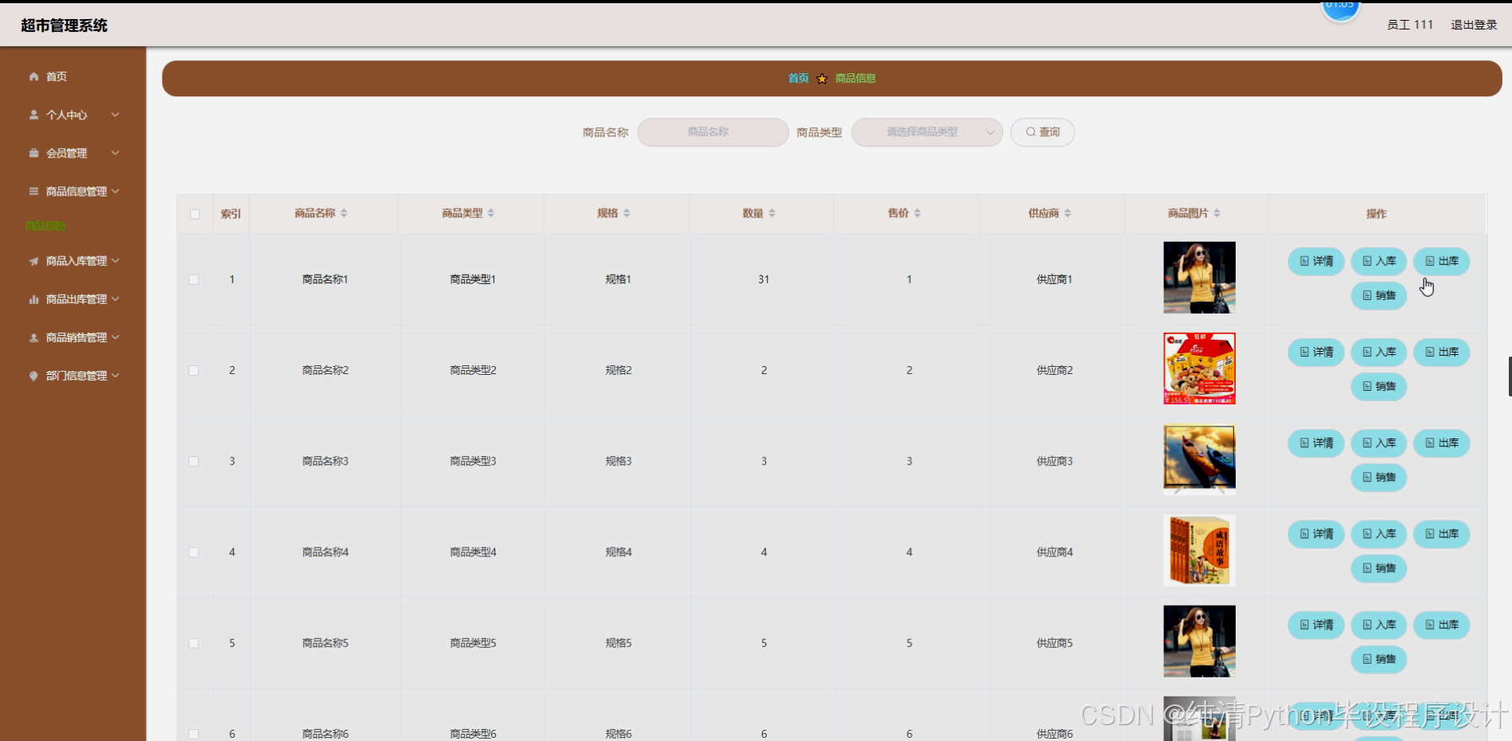The width and height of the screenshot is (1512, 741).
Task: Open the 商品类型 filter dropdown
Action: click(x=927, y=132)
